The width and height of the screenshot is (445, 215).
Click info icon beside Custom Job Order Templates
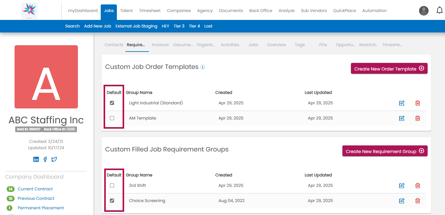tap(203, 67)
